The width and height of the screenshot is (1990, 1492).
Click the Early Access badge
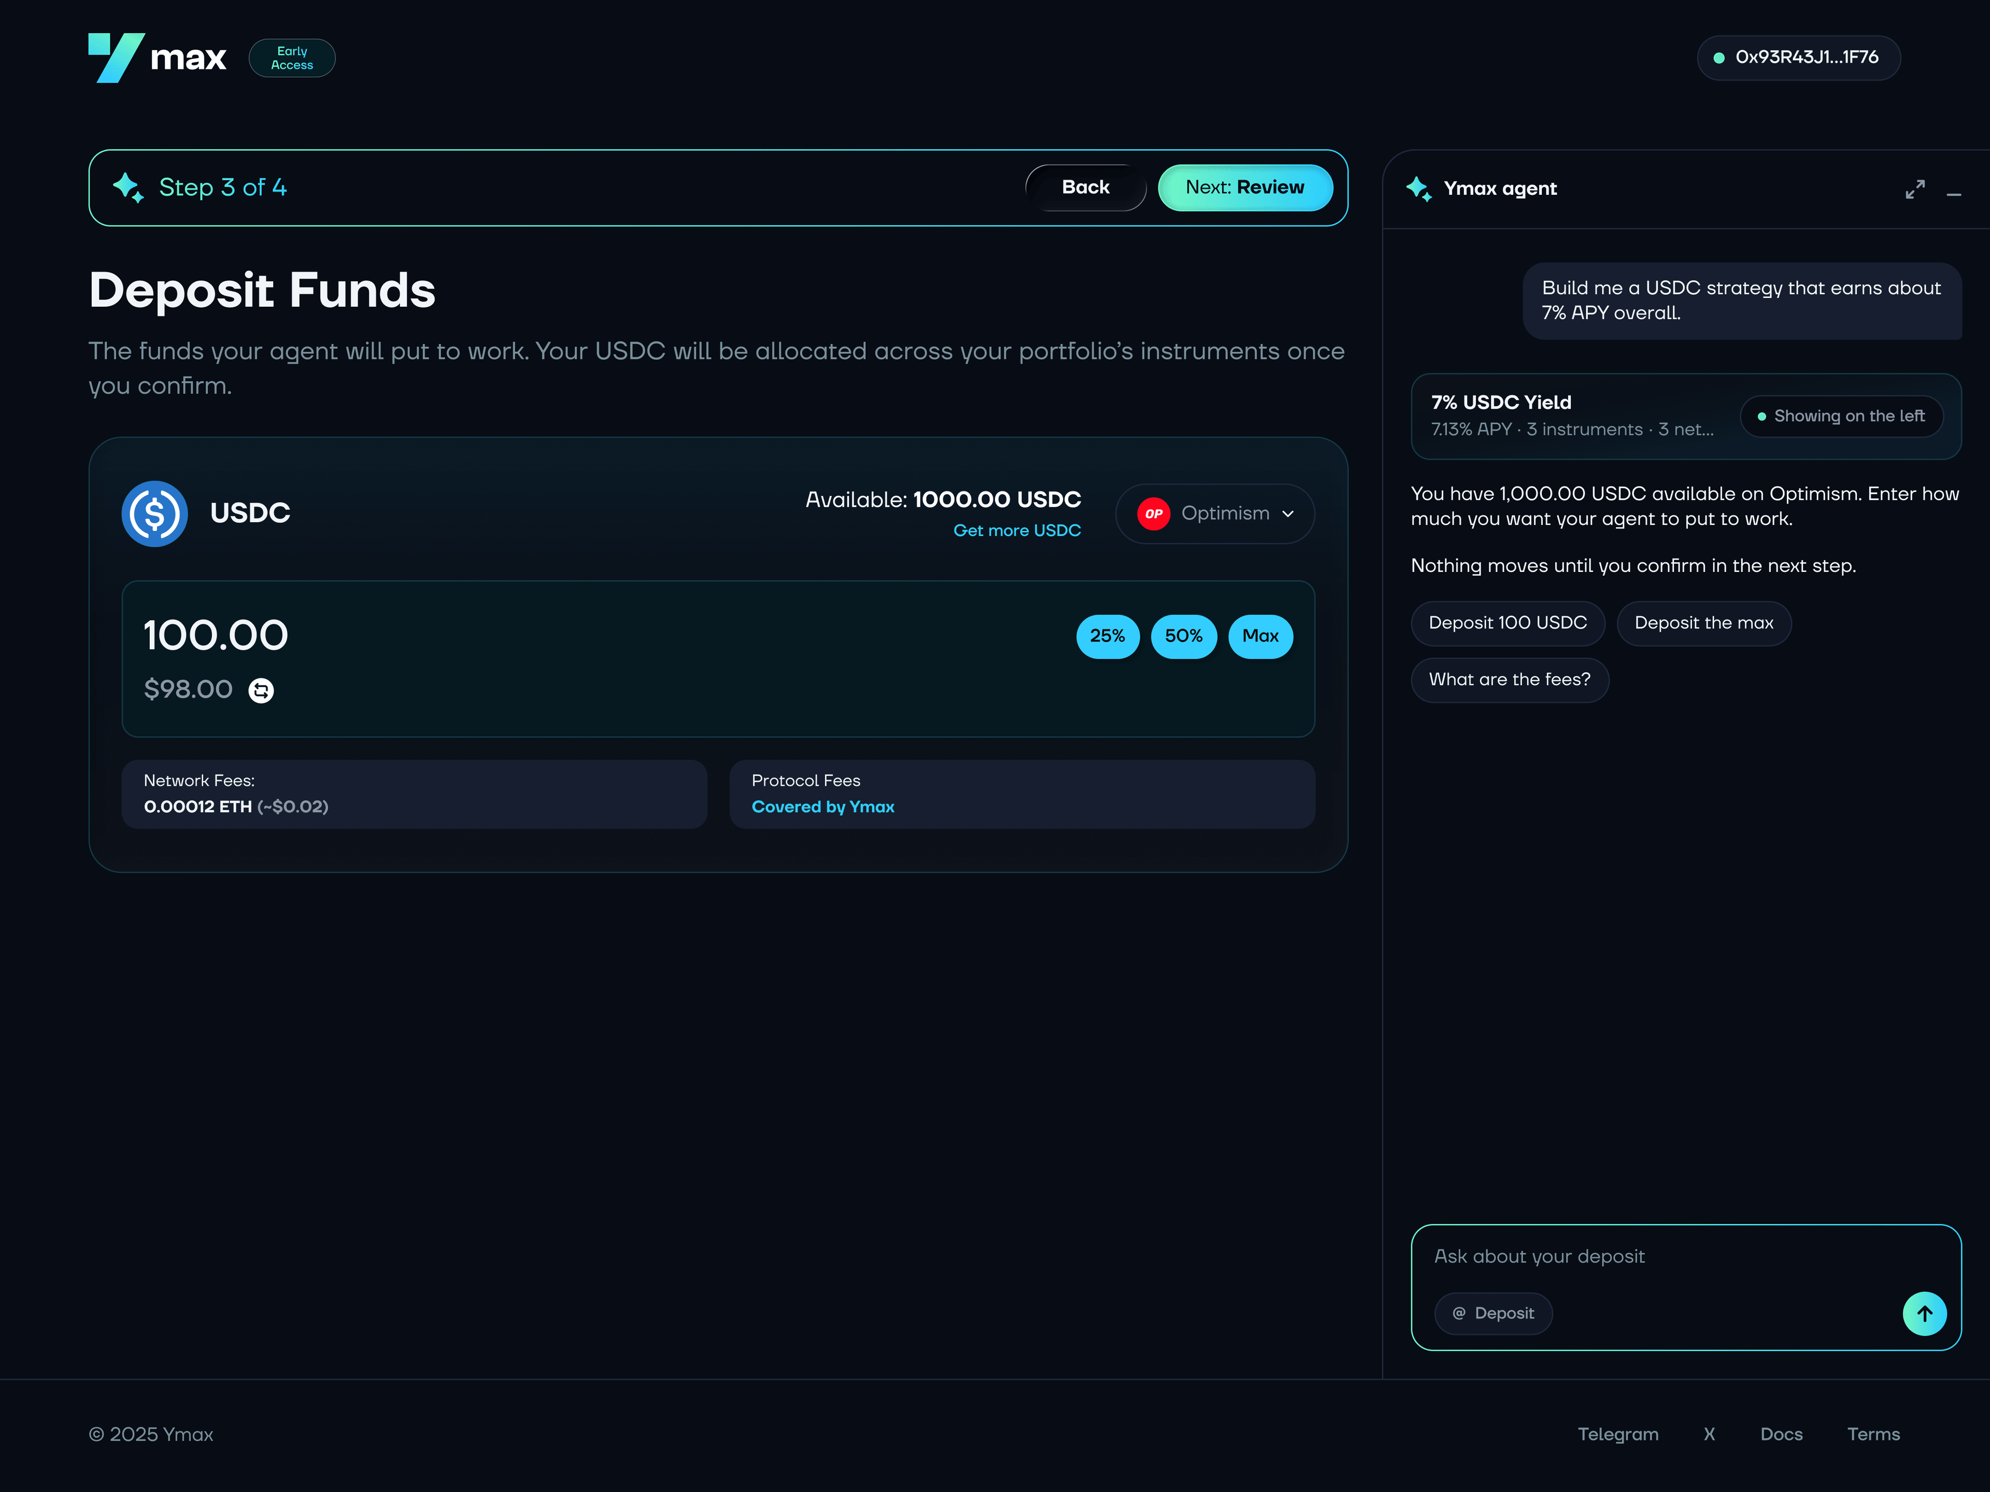[291, 58]
